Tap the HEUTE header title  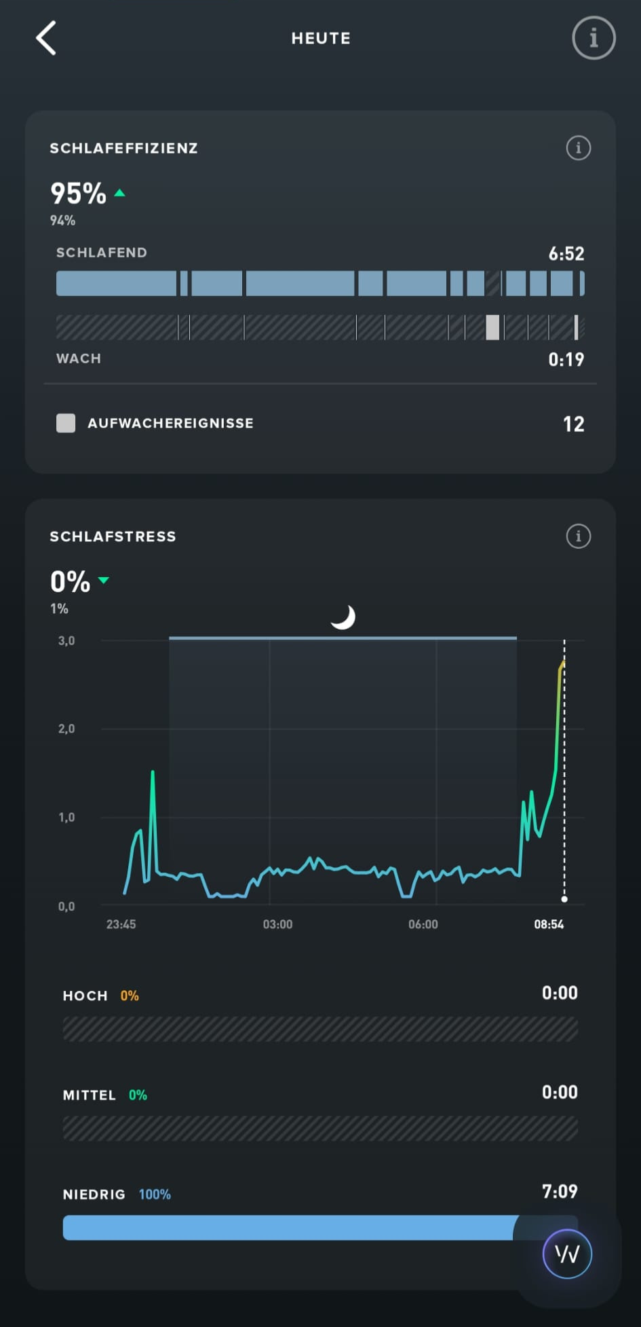(321, 39)
